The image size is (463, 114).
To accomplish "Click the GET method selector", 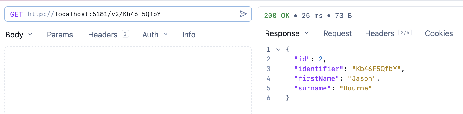I will pyautogui.click(x=16, y=14).
